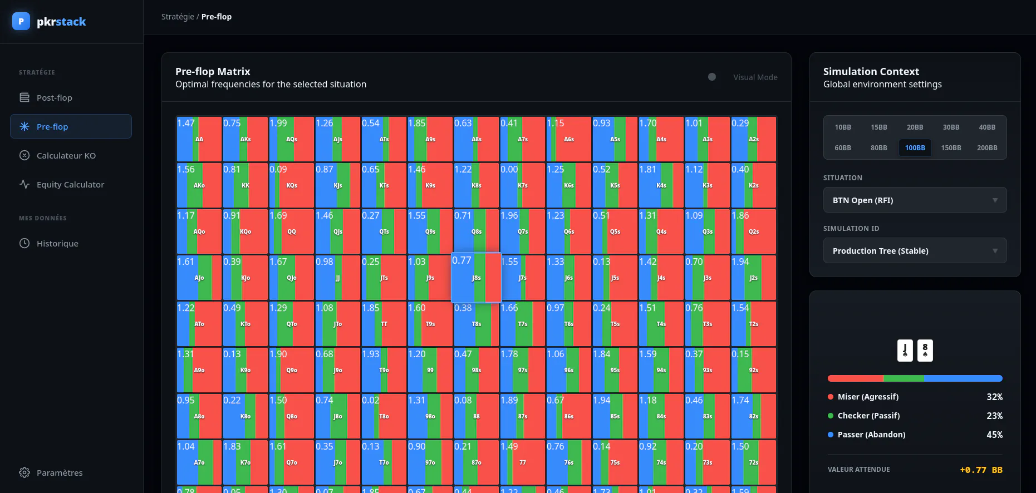Select the KK hand cell
This screenshot has height=493, width=1036.
pos(246,185)
